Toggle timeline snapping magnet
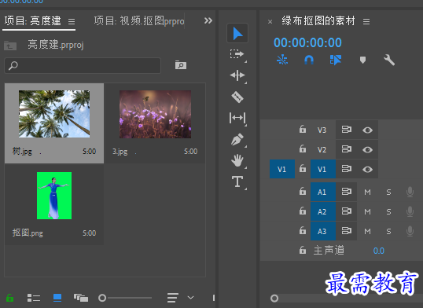423x308 pixels. (309, 60)
